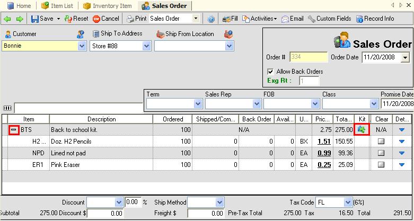Viewport: 414px width, 221px height.
Task: Switch to the Item List tab
Action: pos(58,5)
